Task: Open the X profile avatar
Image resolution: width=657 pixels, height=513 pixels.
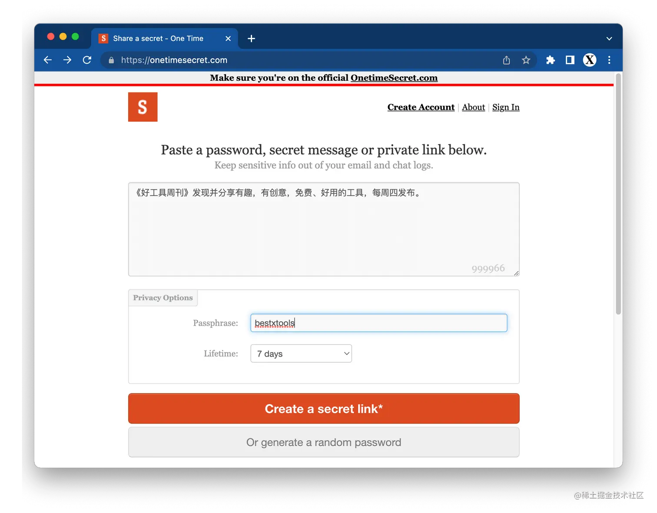Action: 590,60
